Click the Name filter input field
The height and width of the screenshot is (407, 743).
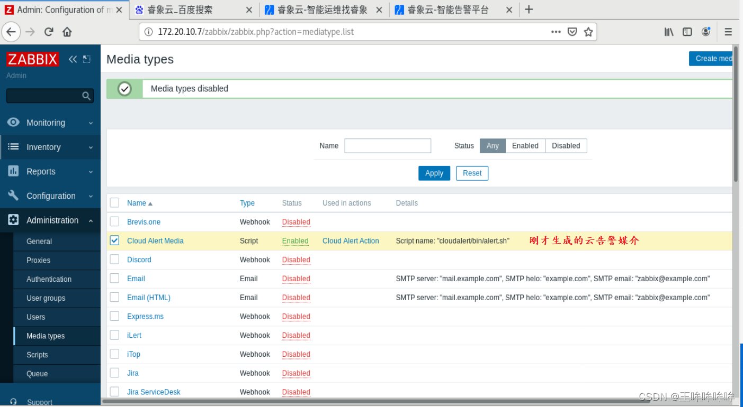pyautogui.click(x=388, y=145)
